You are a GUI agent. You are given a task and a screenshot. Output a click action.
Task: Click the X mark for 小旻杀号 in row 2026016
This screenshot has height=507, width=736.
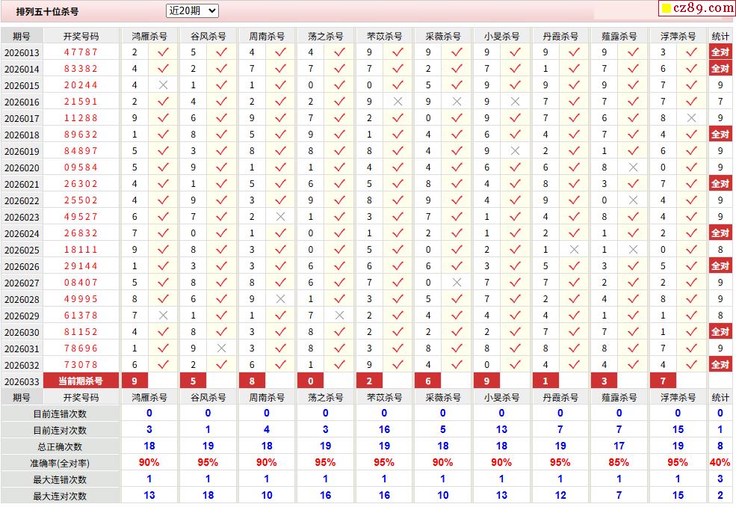pos(515,102)
